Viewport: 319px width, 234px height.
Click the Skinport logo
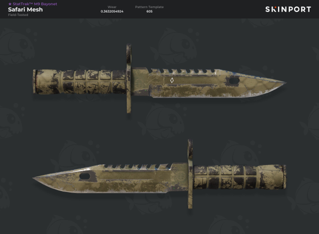tap(288, 9)
